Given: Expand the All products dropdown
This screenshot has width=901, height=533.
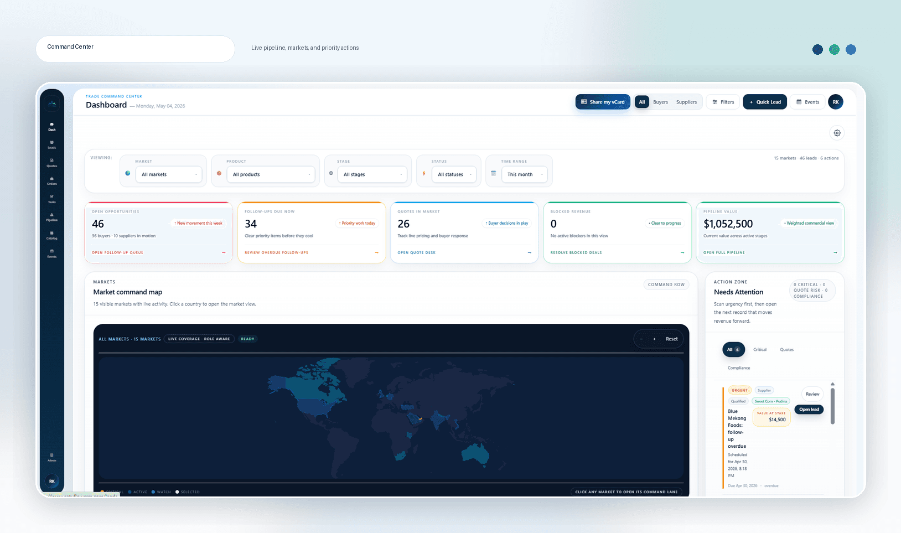Looking at the screenshot, I should pyautogui.click(x=271, y=174).
